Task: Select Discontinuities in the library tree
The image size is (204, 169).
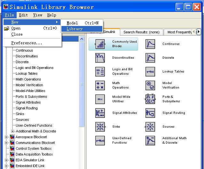Action: [x=27, y=56]
